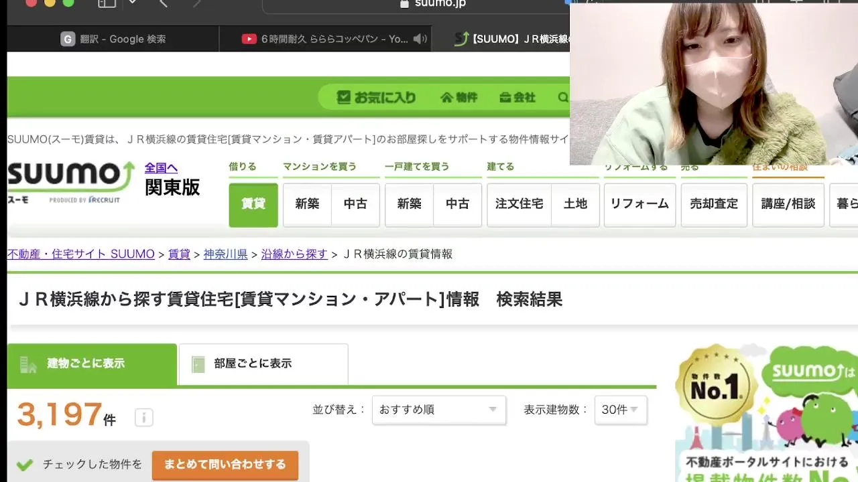Open the 物件 house icon link
The height and width of the screenshot is (482, 858).
point(458,98)
